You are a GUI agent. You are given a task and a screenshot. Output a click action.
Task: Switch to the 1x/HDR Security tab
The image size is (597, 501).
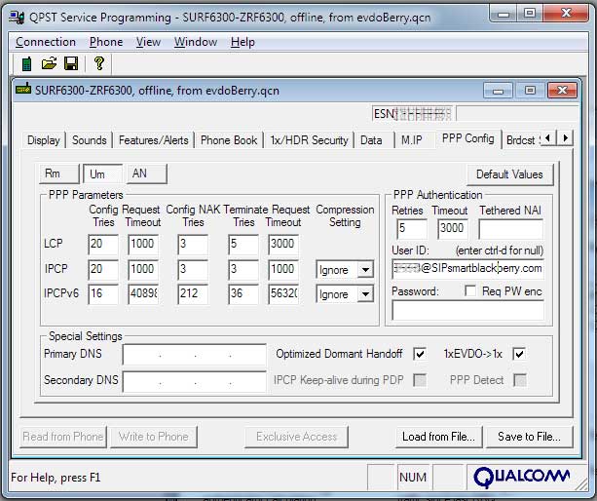click(309, 140)
